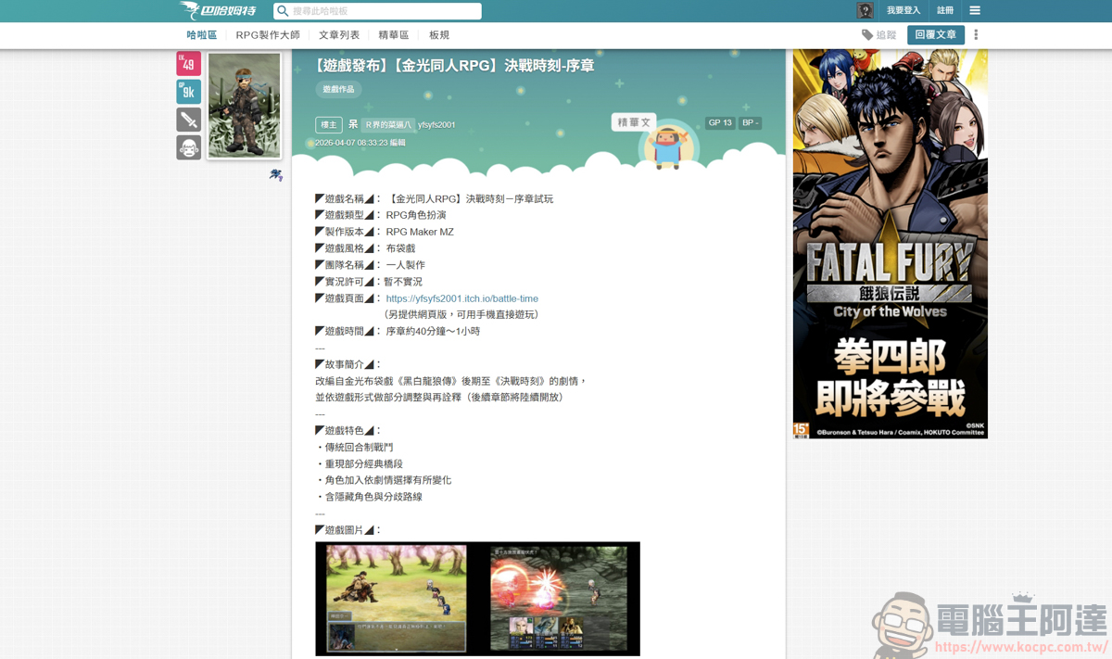
Task: Click the text 一人製作
Action: pyautogui.click(x=406, y=265)
